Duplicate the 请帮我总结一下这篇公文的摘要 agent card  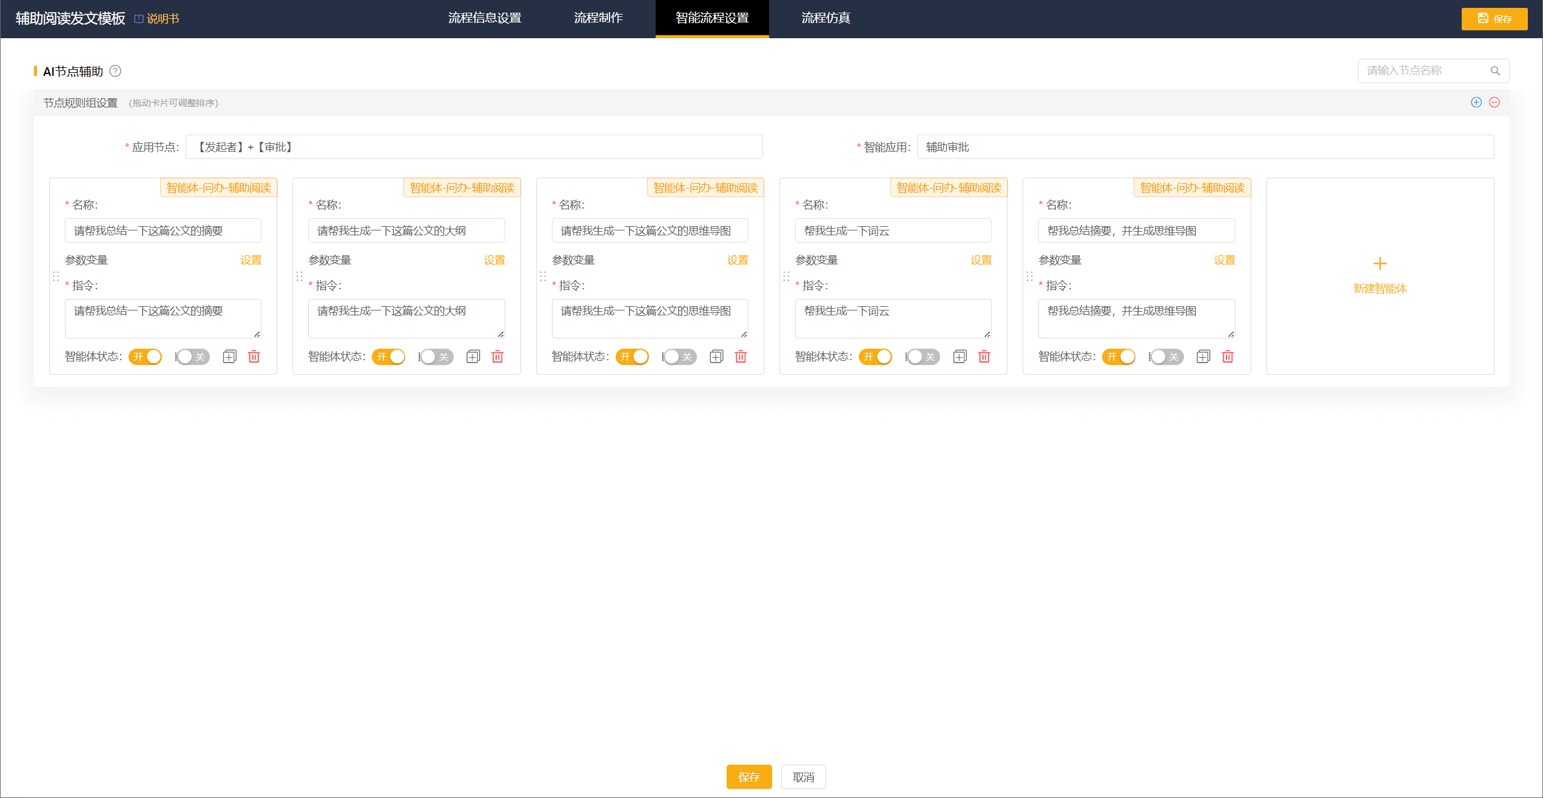click(230, 357)
